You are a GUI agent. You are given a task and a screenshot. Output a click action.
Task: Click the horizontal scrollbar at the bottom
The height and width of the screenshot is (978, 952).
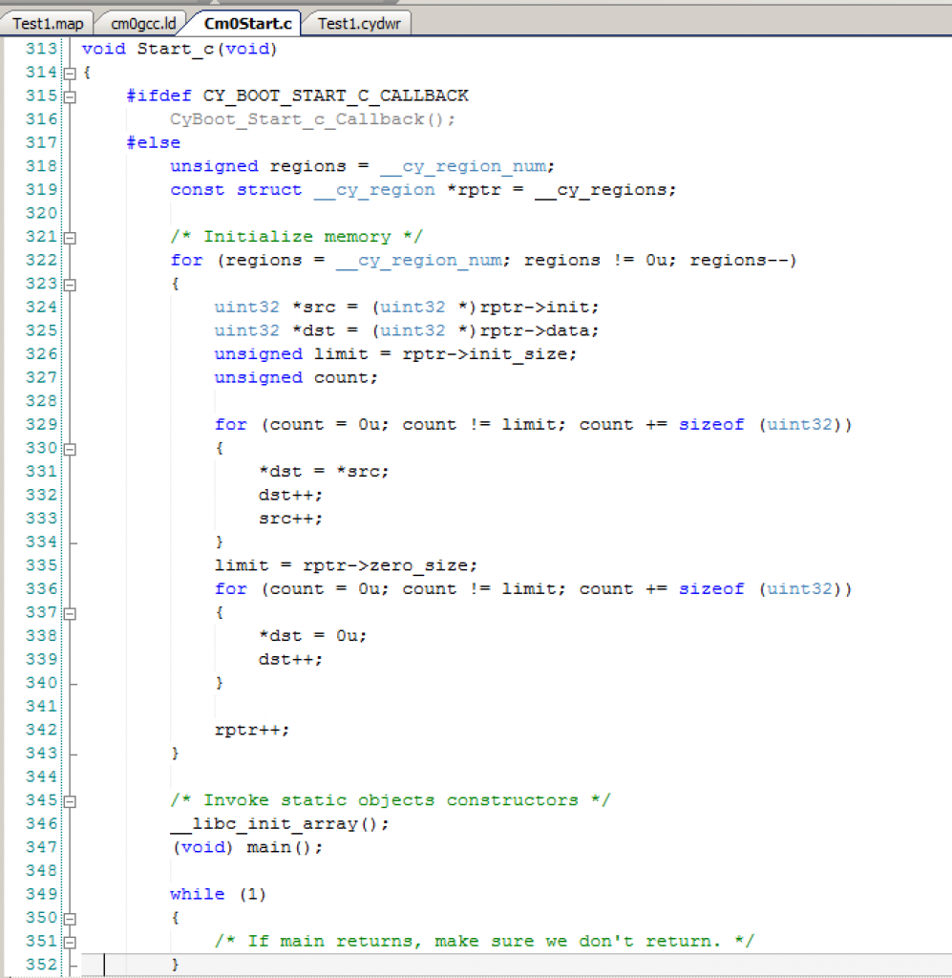coord(477,969)
